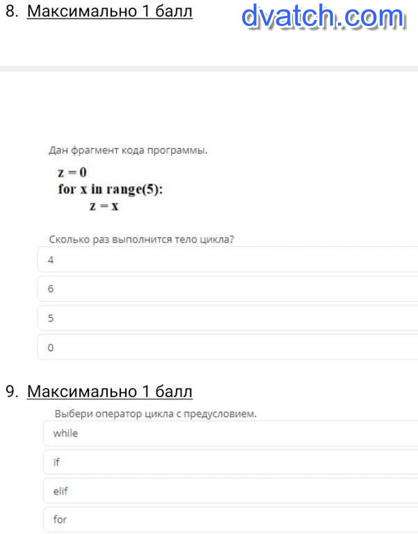Click the 'for x in range(5):' code line

110,190
